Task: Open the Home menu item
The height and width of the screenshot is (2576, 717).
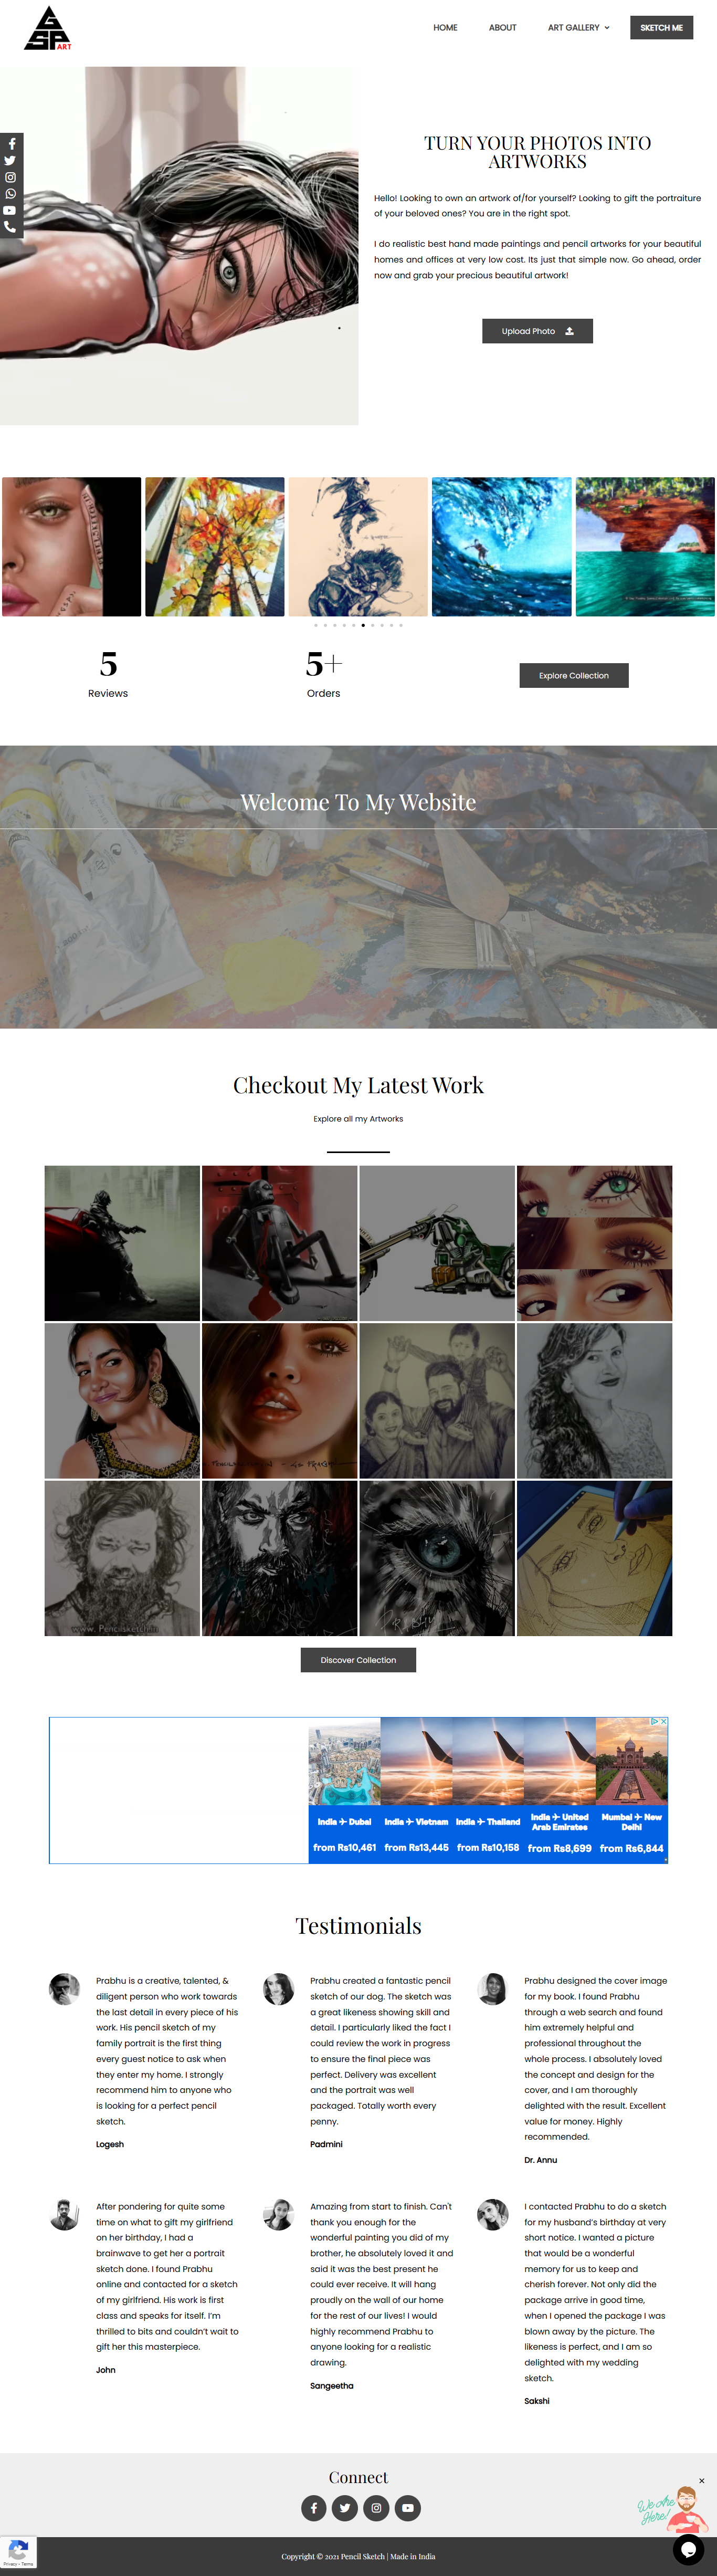Action: pyautogui.click(x=445, y=27)
